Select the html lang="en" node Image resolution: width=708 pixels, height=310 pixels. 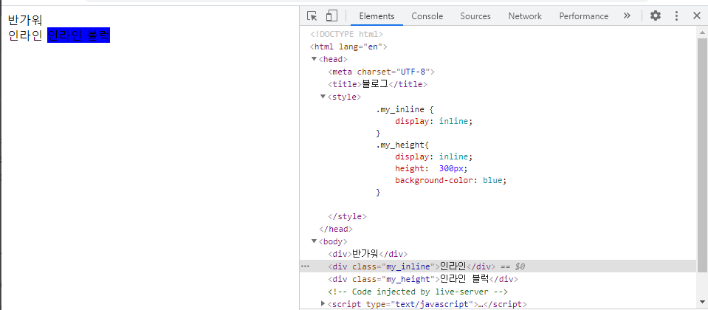point(348,46)
